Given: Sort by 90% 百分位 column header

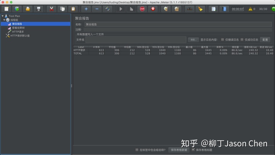Looking at the screenshot, I should pyautogui.click(x=143, y=47).
